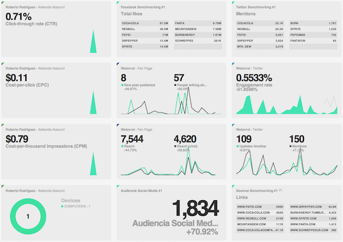This screenshot has width=343, height=242.
Task: Click the black Mentions legend square
Action: 290,146
